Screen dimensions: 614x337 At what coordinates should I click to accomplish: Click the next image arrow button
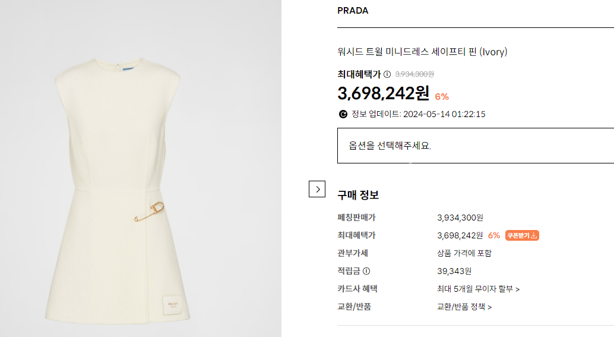tap(318, 189)
